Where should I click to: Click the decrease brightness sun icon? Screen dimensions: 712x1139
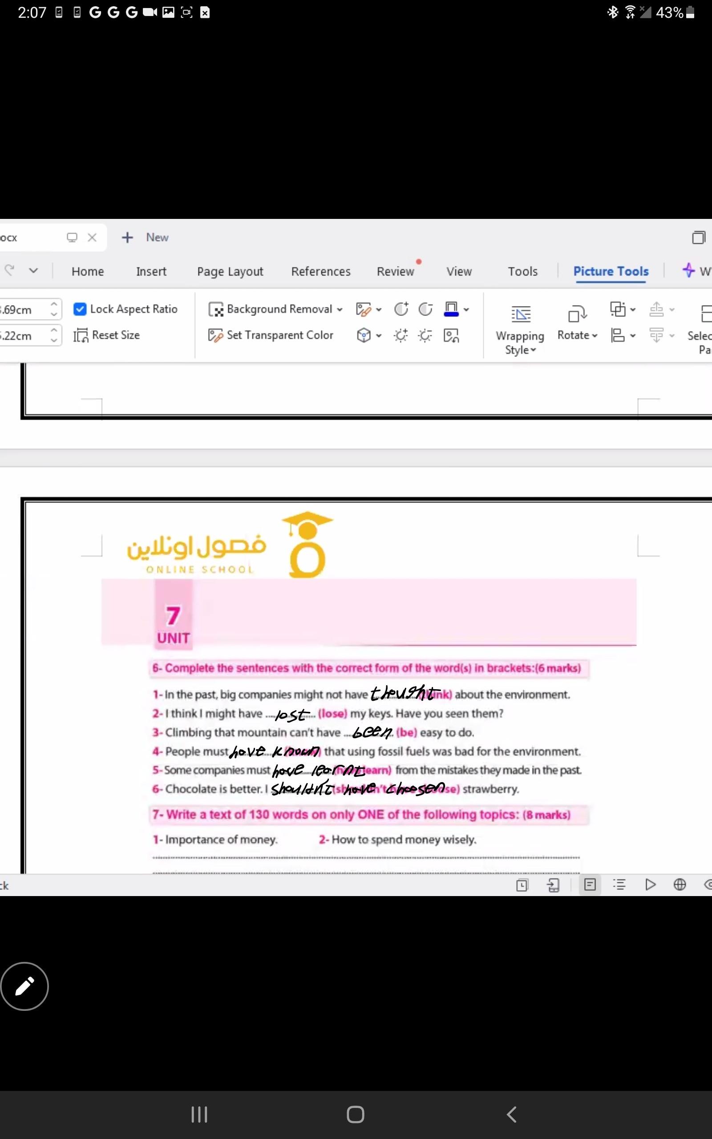pyautogui.click(x=425, y=335)
